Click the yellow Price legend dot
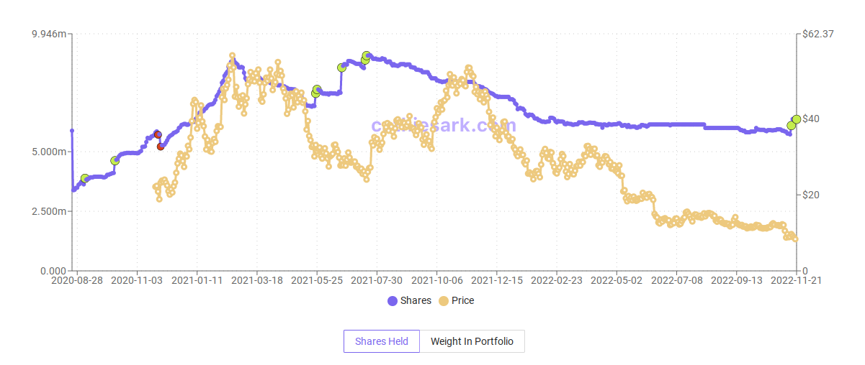The image size is (865, 365). coord(444,301)
